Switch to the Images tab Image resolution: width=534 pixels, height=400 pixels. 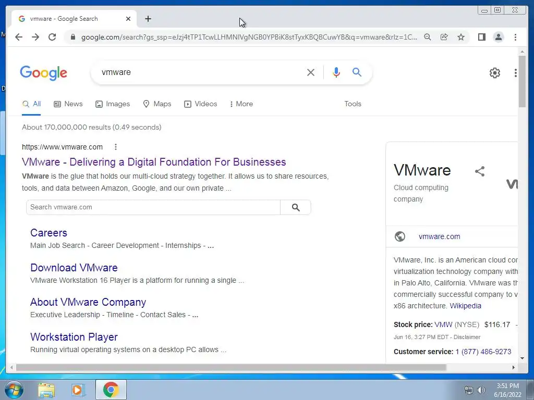point(113,104)
